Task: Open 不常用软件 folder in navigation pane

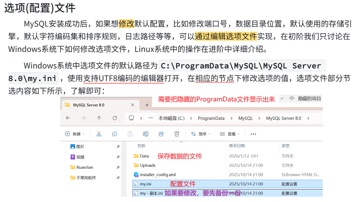Action: click(x=83, y=178)
